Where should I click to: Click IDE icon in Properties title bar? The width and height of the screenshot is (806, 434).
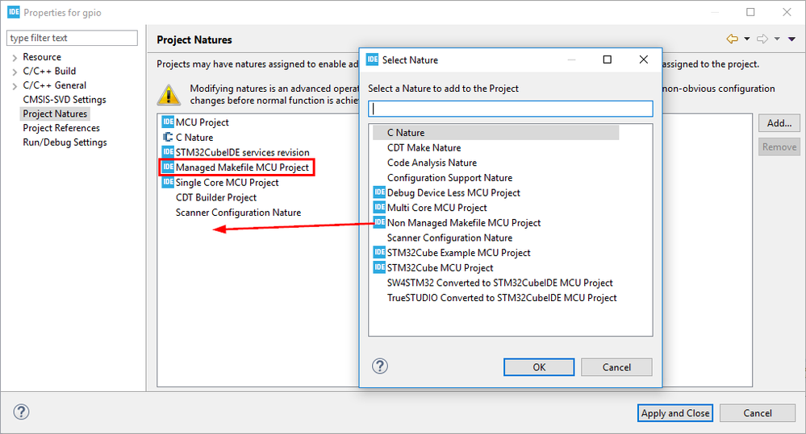[14, 12]
